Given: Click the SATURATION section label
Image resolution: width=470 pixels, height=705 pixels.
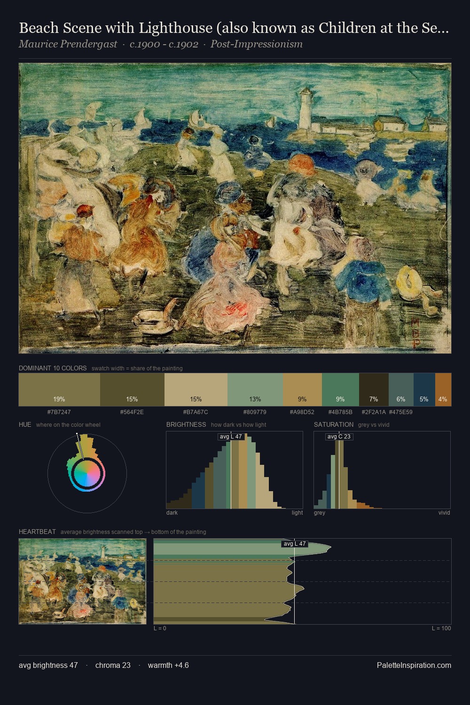Looking at the screenshot, I should pos(334,424).
